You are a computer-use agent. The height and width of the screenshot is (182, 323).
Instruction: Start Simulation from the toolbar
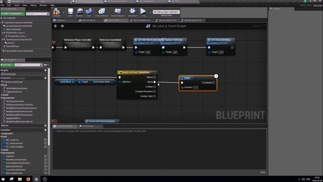[x=132, y=12]
